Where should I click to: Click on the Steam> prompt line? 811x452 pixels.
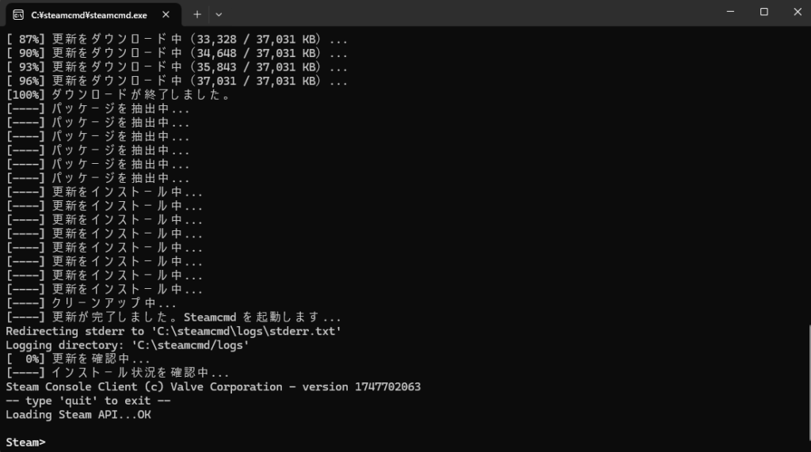(x=25, y=443)
